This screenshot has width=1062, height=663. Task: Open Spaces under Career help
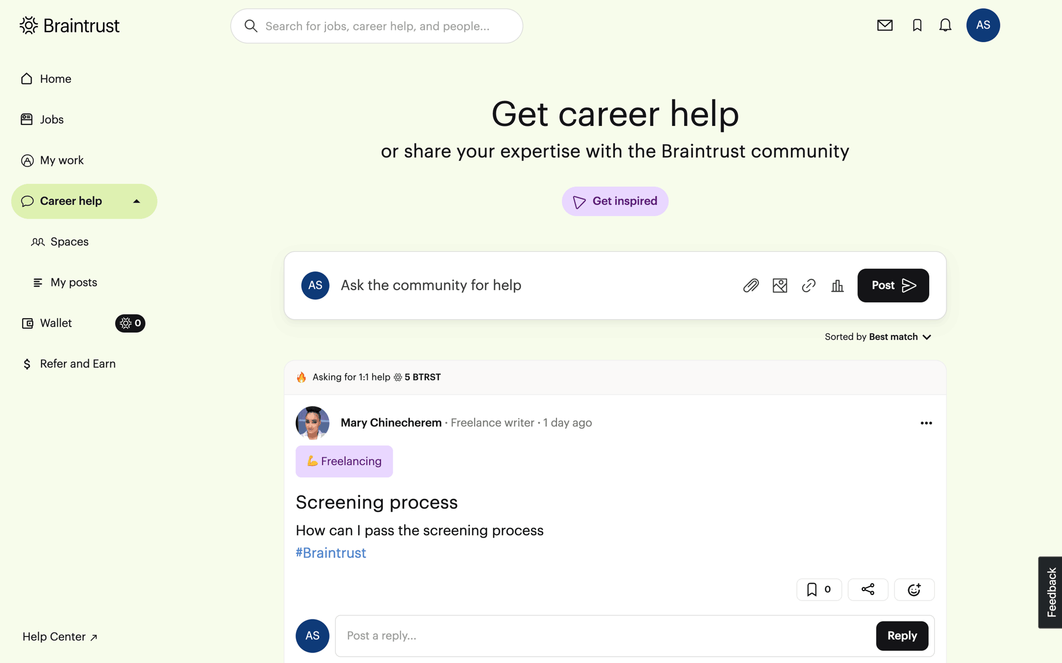coord(60,242)
